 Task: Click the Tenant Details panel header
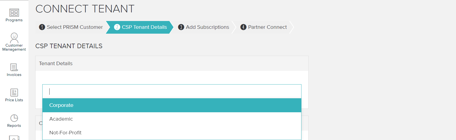[x=56, y=64]
